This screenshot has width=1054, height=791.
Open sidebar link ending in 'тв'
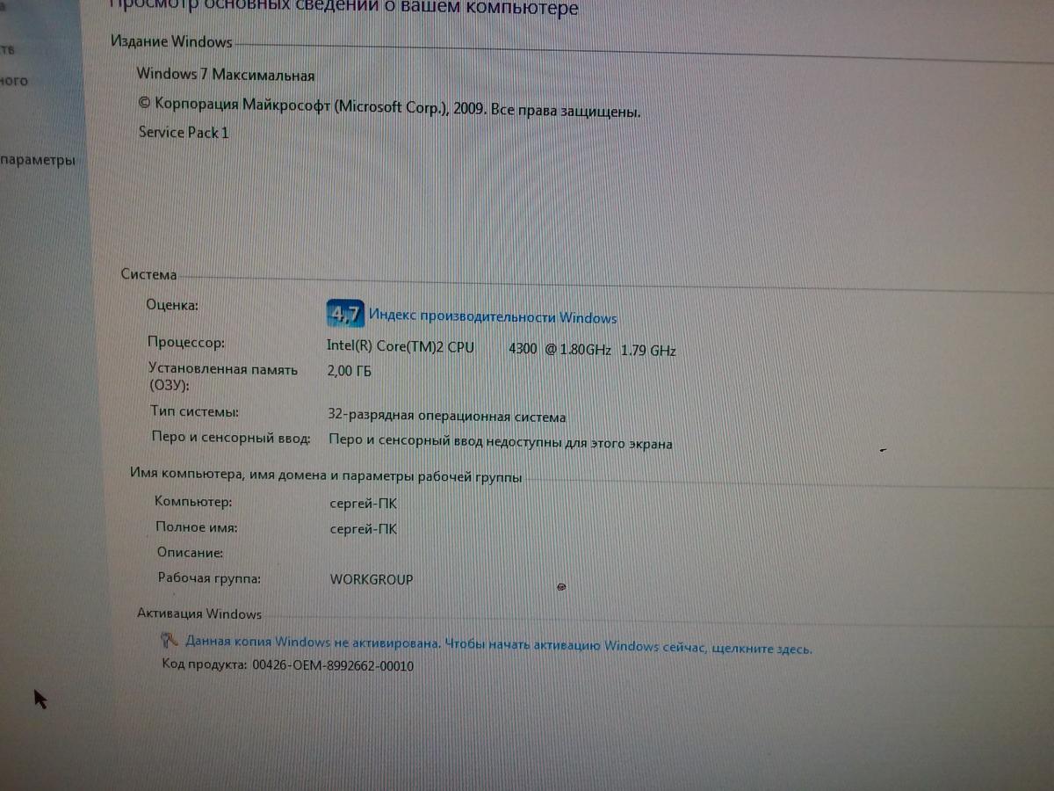coord(9,49)
